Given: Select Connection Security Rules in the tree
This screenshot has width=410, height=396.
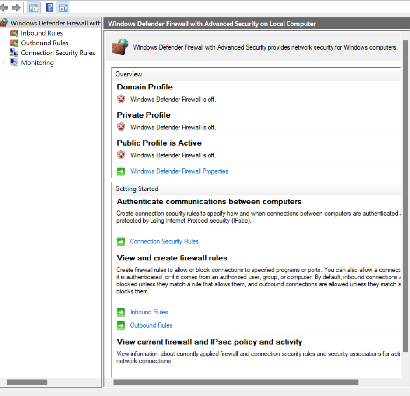Looking at the screenshot, I should [x=58, y=53].
